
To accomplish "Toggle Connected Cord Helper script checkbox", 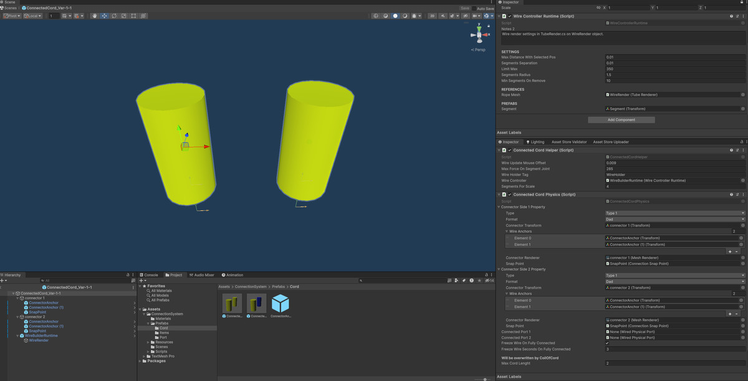I will [509, 150].
